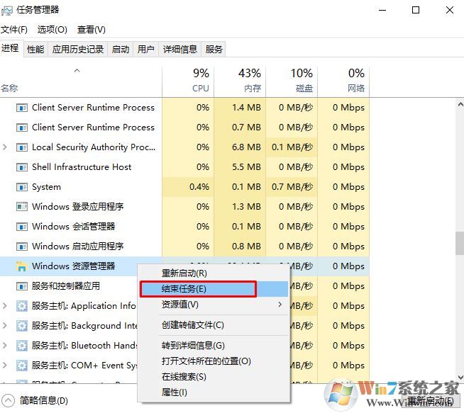Click the scrollbar down arrow
Screen dimensions: 464x413
460,378
